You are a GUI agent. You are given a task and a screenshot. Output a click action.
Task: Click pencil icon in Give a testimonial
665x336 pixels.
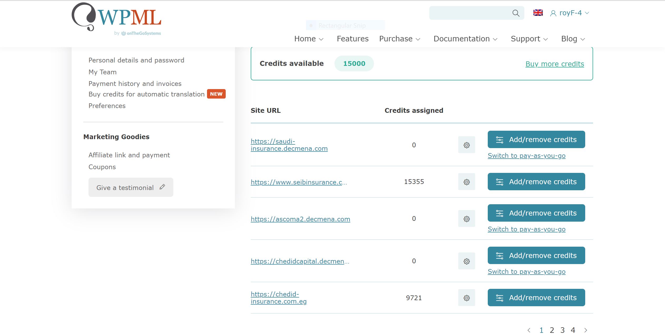(162, 187)
